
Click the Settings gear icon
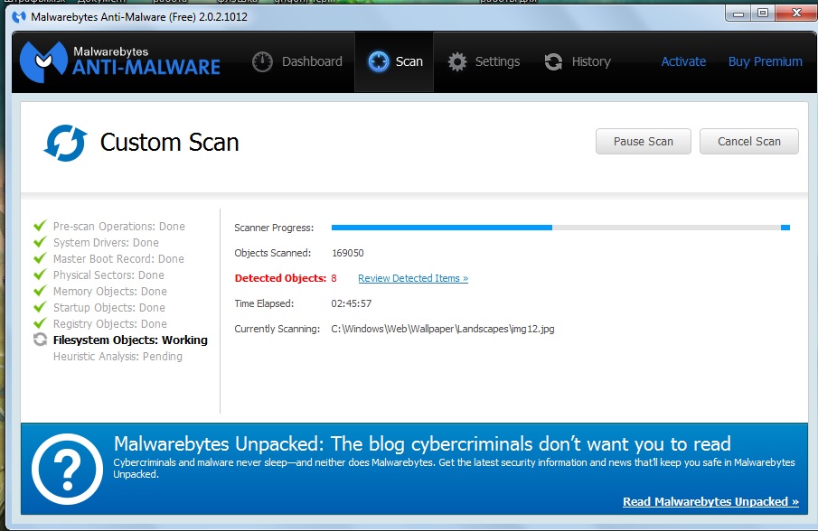click(x=457, y=62)
